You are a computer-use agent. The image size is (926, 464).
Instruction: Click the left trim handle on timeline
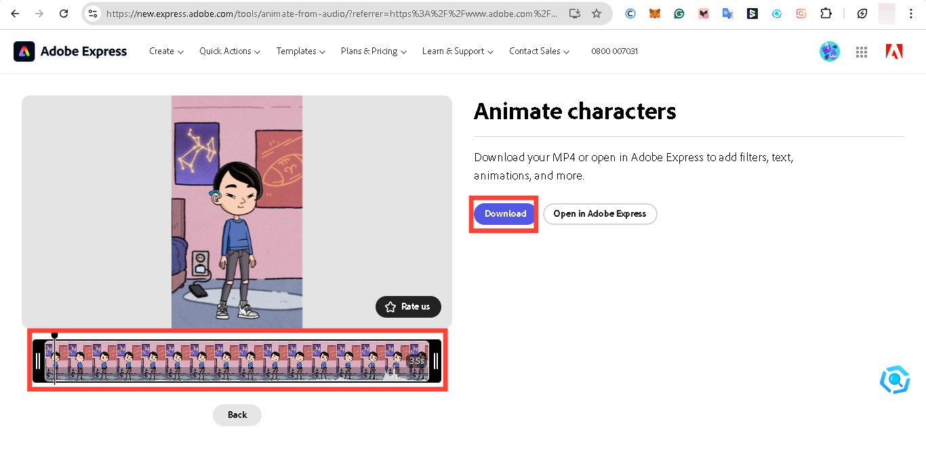coord(38,361)
